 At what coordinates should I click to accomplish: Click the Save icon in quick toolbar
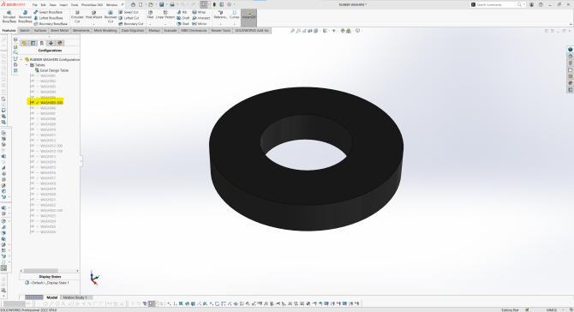click(x=161, y=5)
